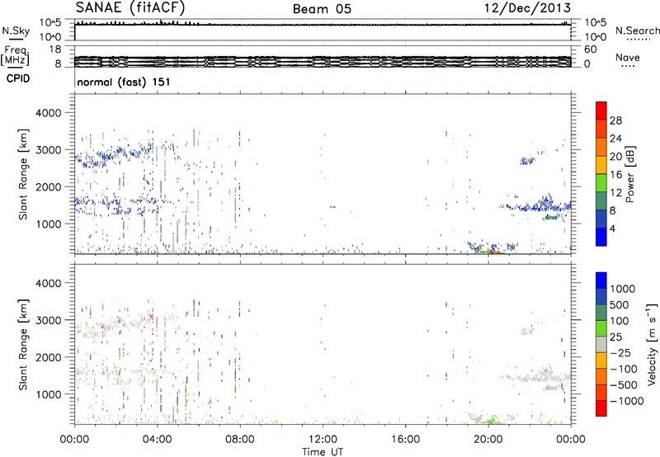This screenshot has height=457, width=660.
Task: Click the 18 MHz frequency tick label
Action: 55,49
